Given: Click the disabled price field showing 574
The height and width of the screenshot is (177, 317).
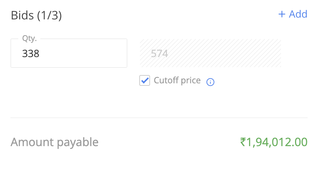Looking at the screenshot, I should tap(210, 53).
